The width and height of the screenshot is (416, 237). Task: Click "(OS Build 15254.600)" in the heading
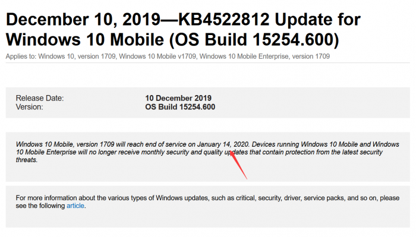[x=254, y=40]
